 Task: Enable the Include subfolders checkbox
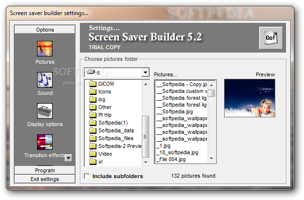pyautogui.click(x=87, y=176)
